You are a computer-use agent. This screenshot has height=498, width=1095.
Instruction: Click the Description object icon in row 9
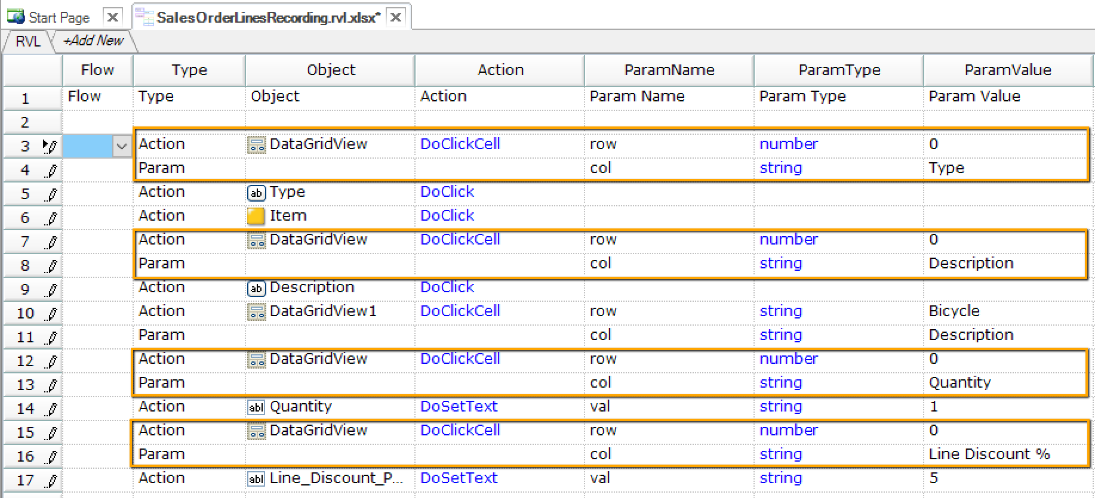point(256,288)
